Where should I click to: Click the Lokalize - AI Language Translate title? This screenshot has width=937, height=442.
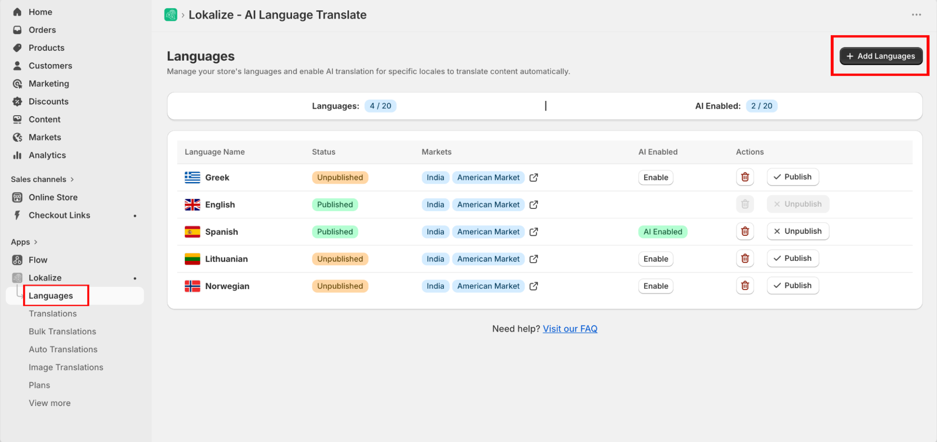277,15
